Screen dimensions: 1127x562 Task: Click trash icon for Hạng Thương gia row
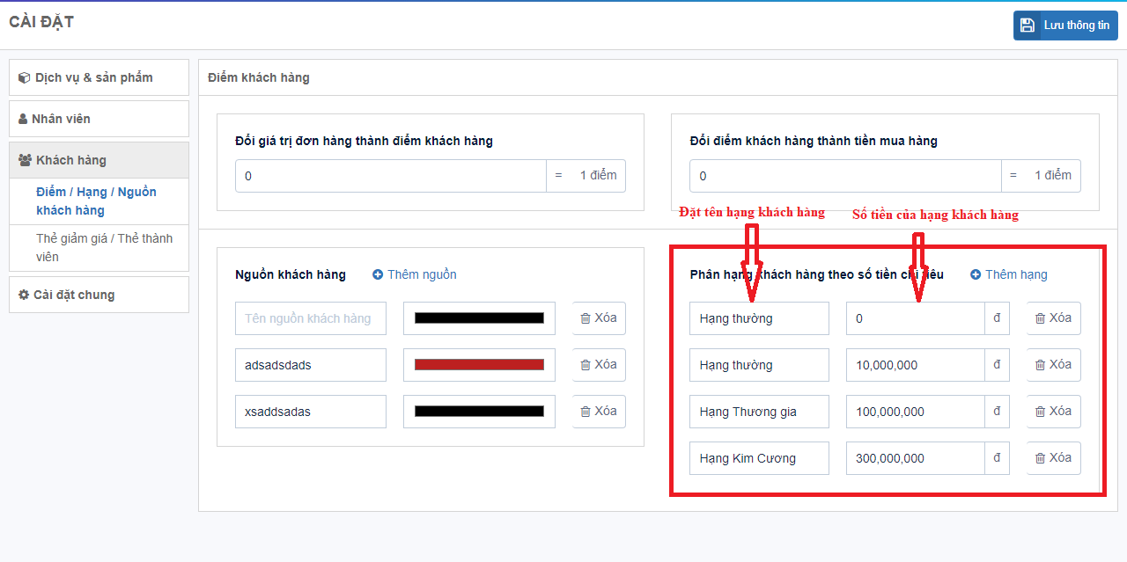(x=1040, y=412)
